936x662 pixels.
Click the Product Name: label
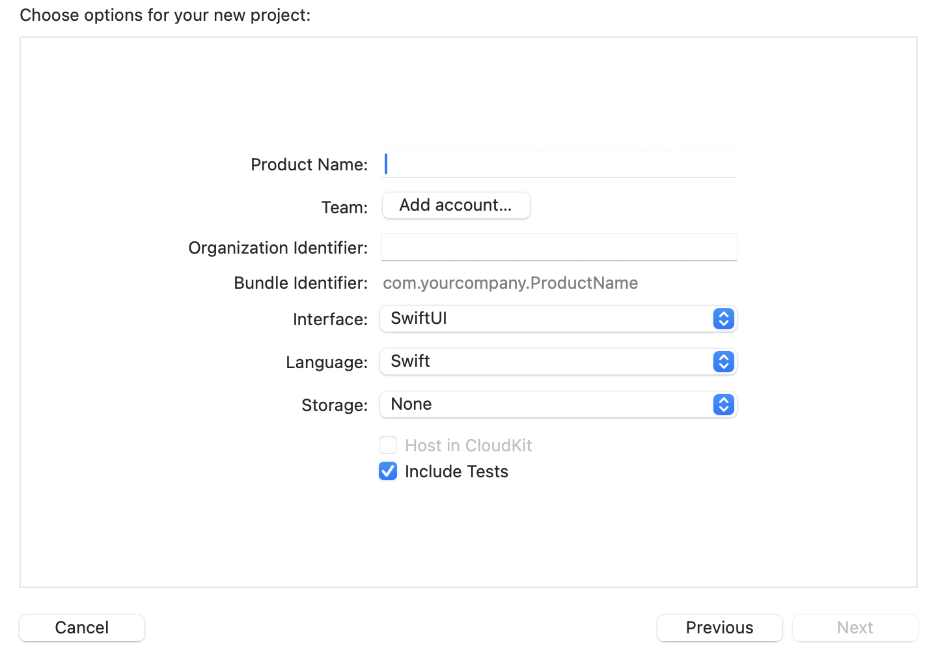(x=309, y=165)
